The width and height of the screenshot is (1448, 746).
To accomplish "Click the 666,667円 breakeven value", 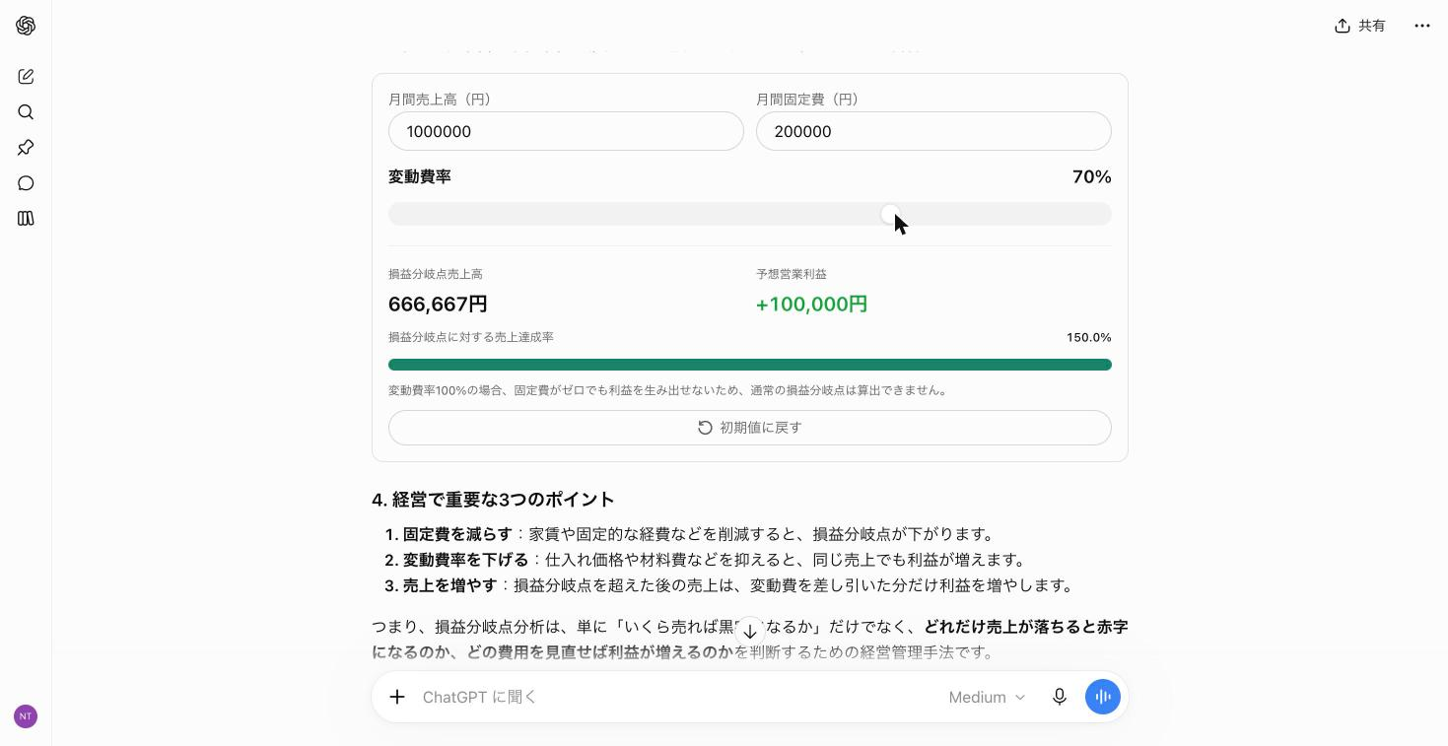I will [438, 305].
